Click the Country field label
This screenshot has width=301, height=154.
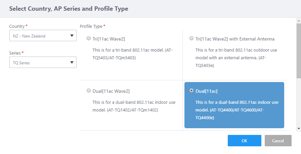pyautogui.click(x=17, y=26)
